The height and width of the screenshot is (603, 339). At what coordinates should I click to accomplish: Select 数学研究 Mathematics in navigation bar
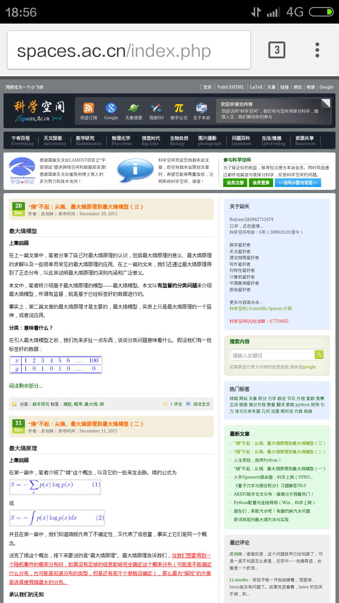pos(85,140)
